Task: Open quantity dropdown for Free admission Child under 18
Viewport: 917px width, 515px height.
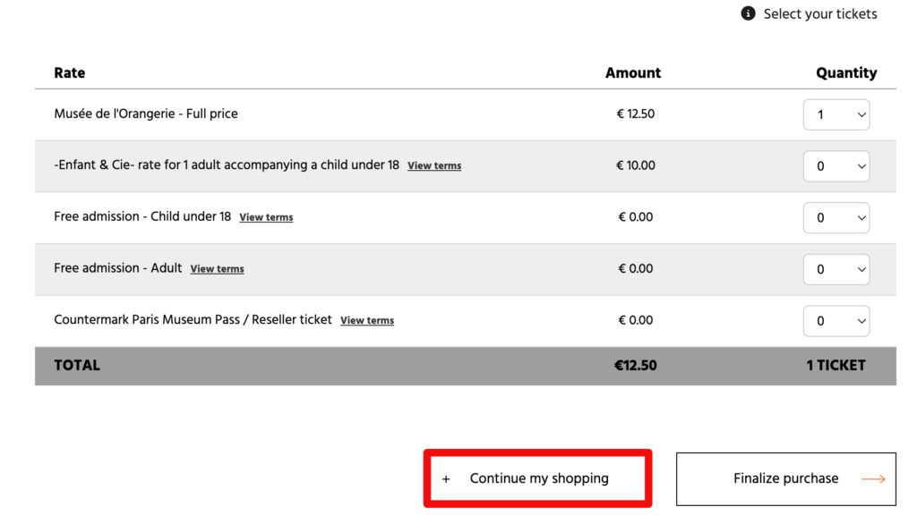Action: (x=836, y=217)
